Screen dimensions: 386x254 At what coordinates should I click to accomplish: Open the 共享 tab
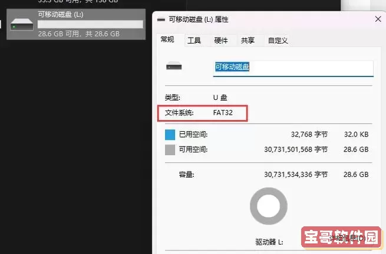[x=248, y=41]
